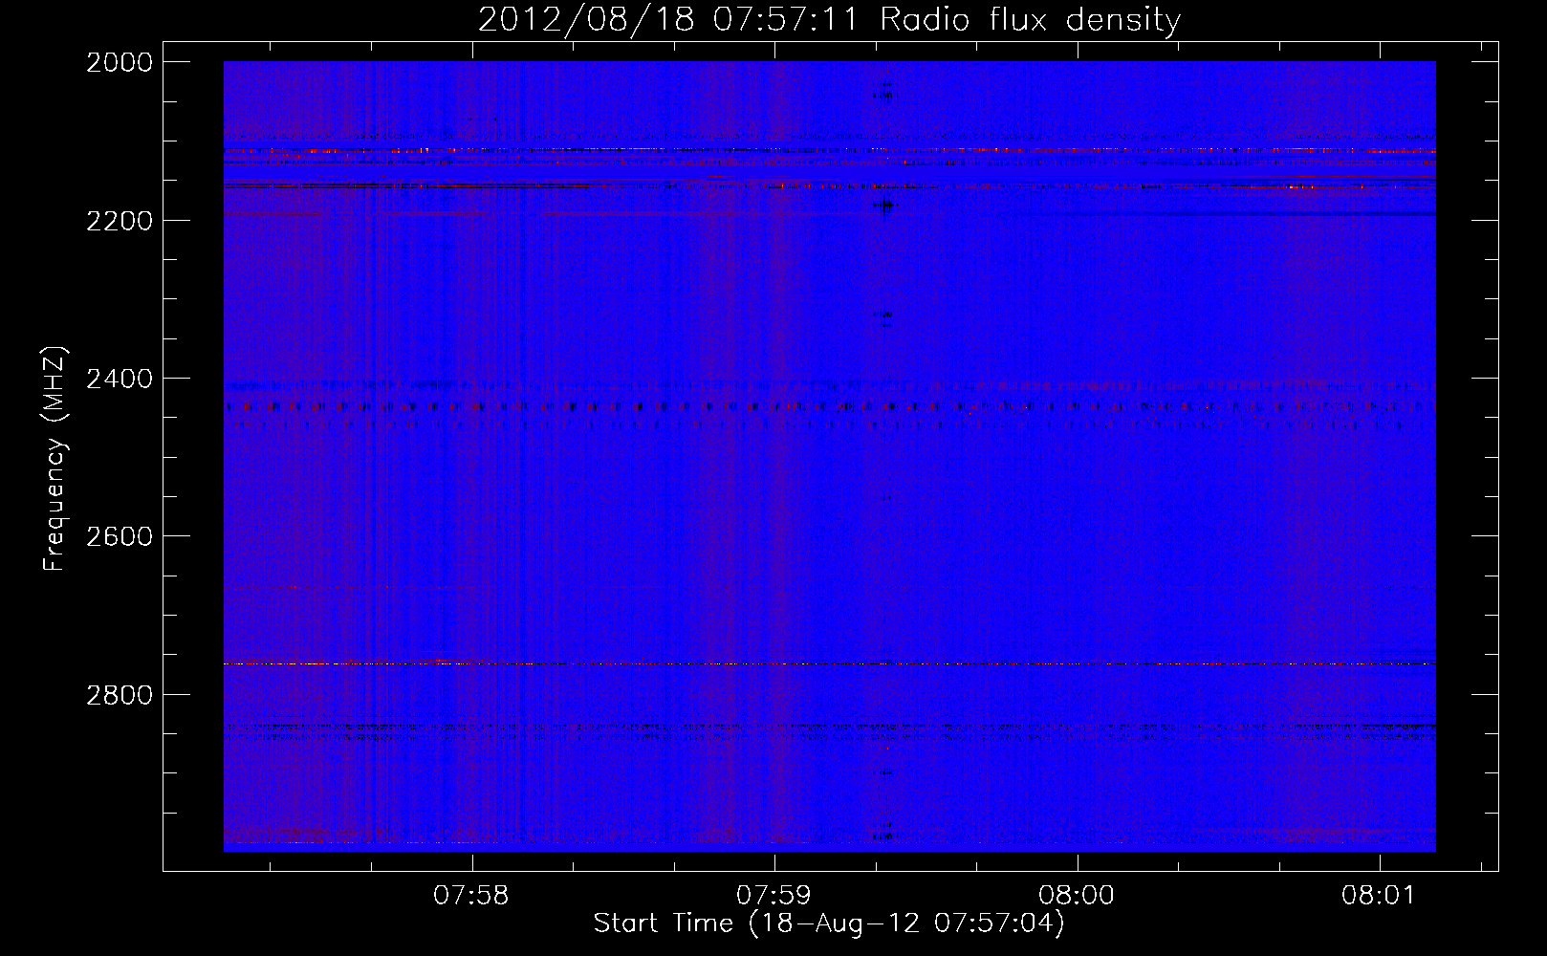Click the 07:59 time axis label
The image size is (1547, 956).
tap(773, 896)
